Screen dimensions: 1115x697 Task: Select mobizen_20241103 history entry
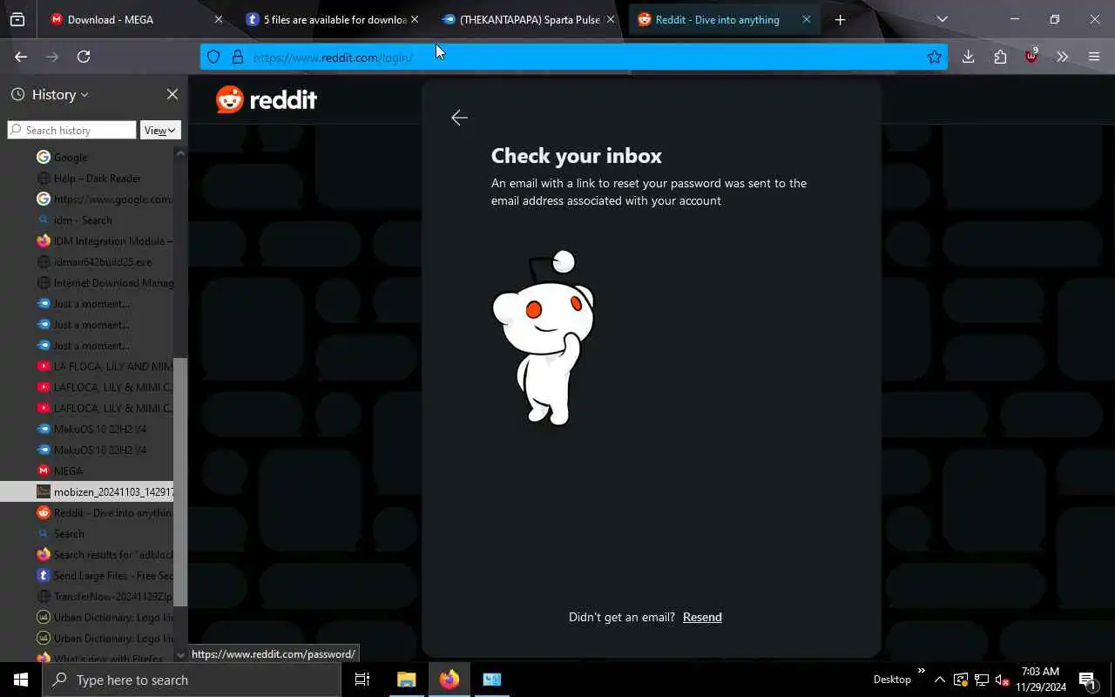[x=87, y=492]
